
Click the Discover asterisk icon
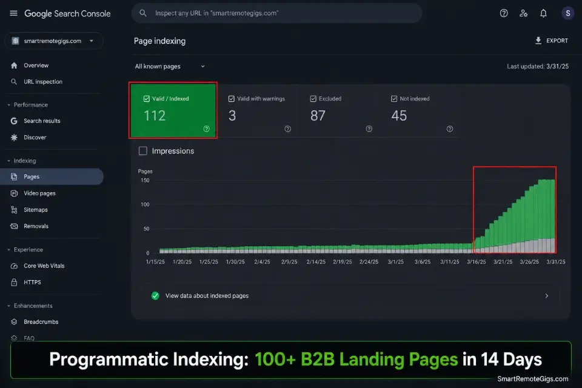14,138
